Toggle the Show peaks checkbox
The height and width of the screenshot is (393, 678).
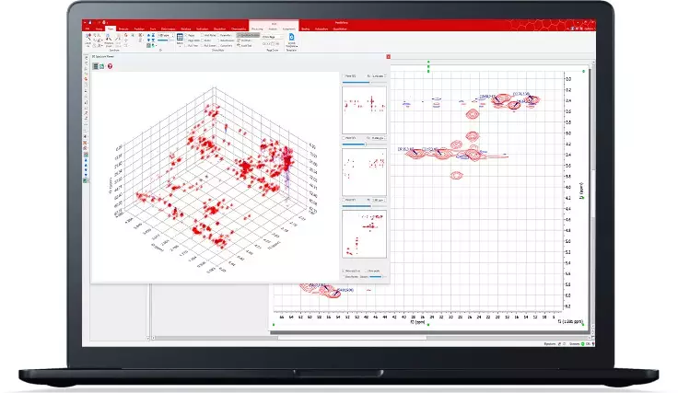pos(367,271)
